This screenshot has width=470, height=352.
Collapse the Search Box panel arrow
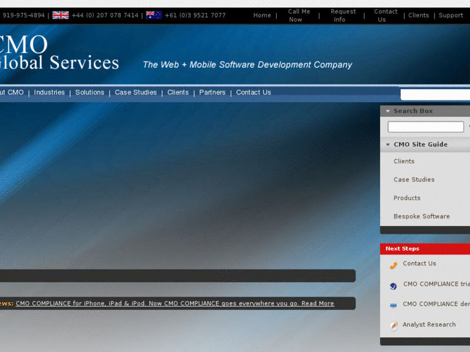pos(387,111)
